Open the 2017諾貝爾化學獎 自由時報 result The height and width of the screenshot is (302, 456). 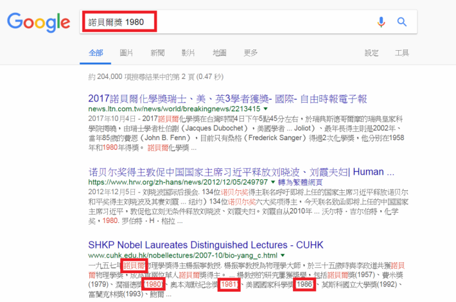[x=227, y=99]
